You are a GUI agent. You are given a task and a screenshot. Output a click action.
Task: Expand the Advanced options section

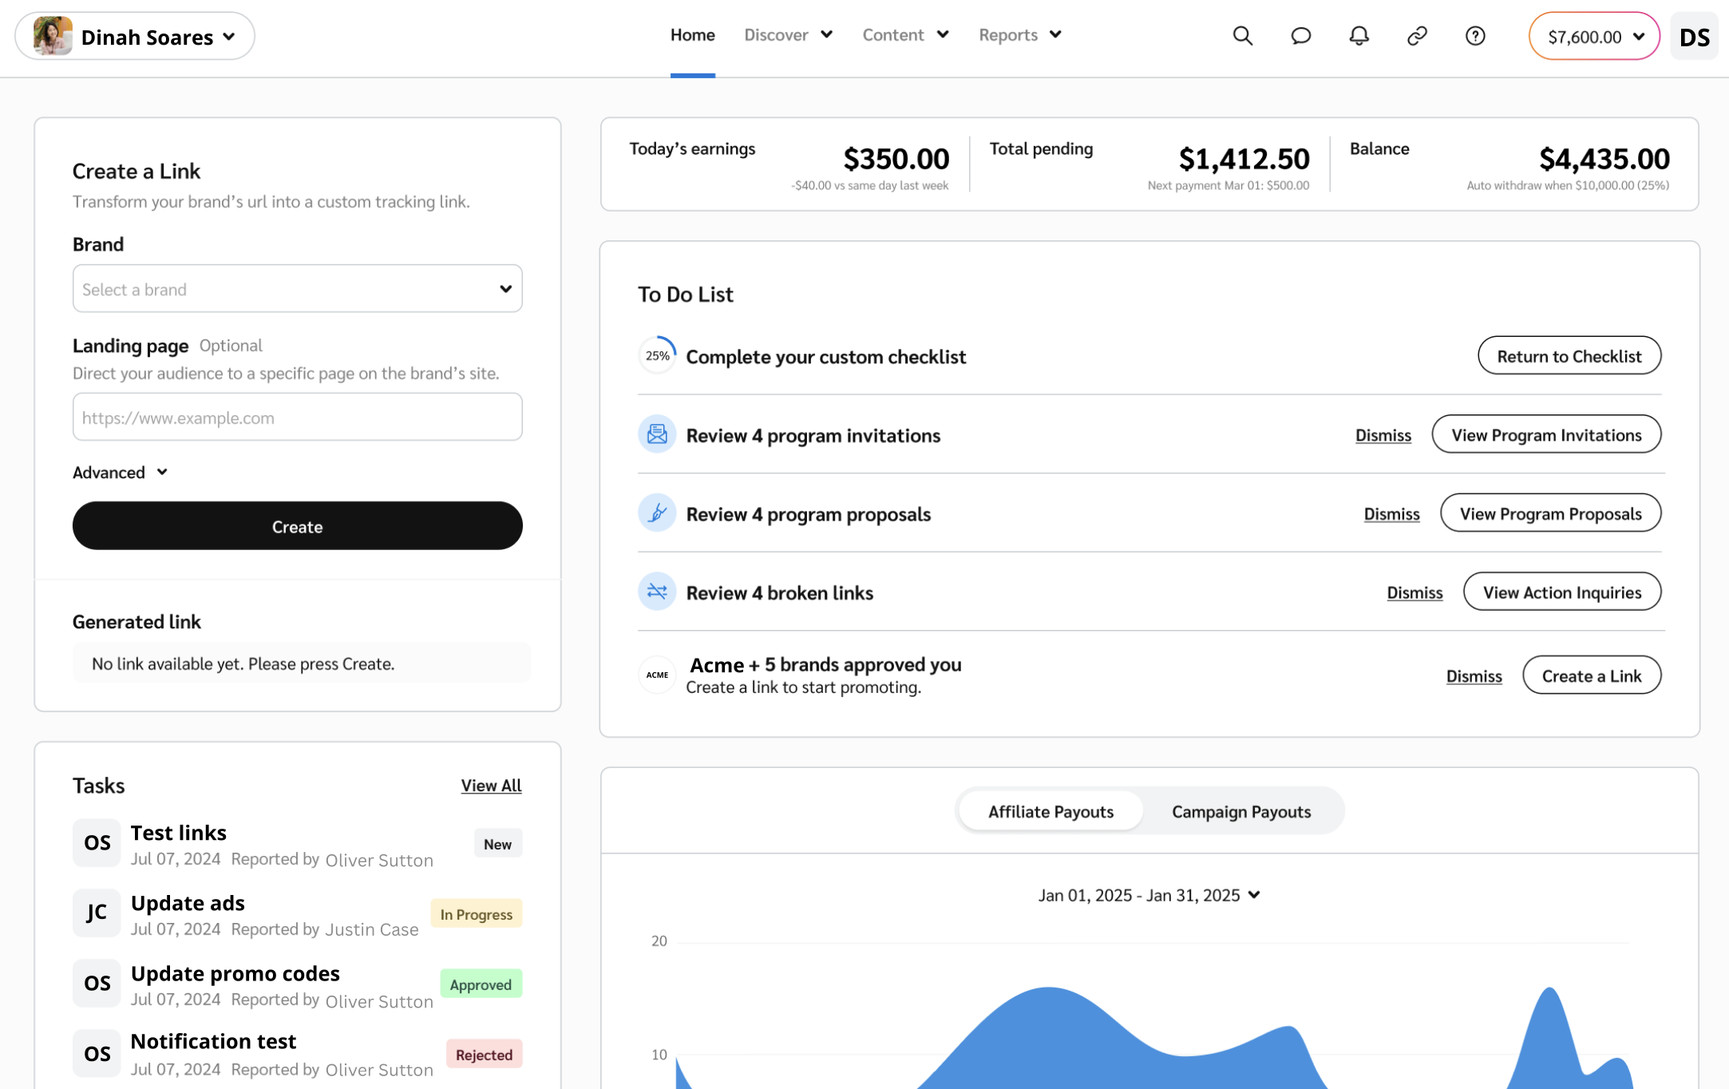point(121,473)
